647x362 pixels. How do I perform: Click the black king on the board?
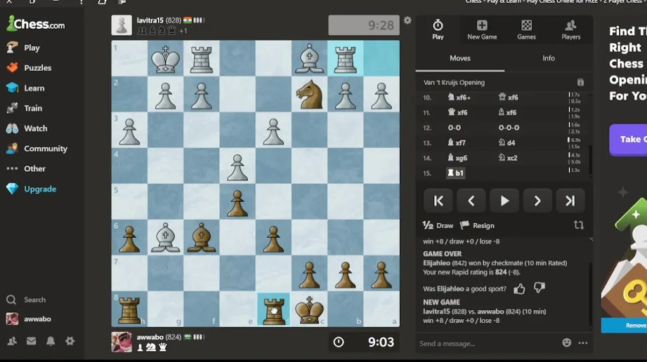[309, 309]
